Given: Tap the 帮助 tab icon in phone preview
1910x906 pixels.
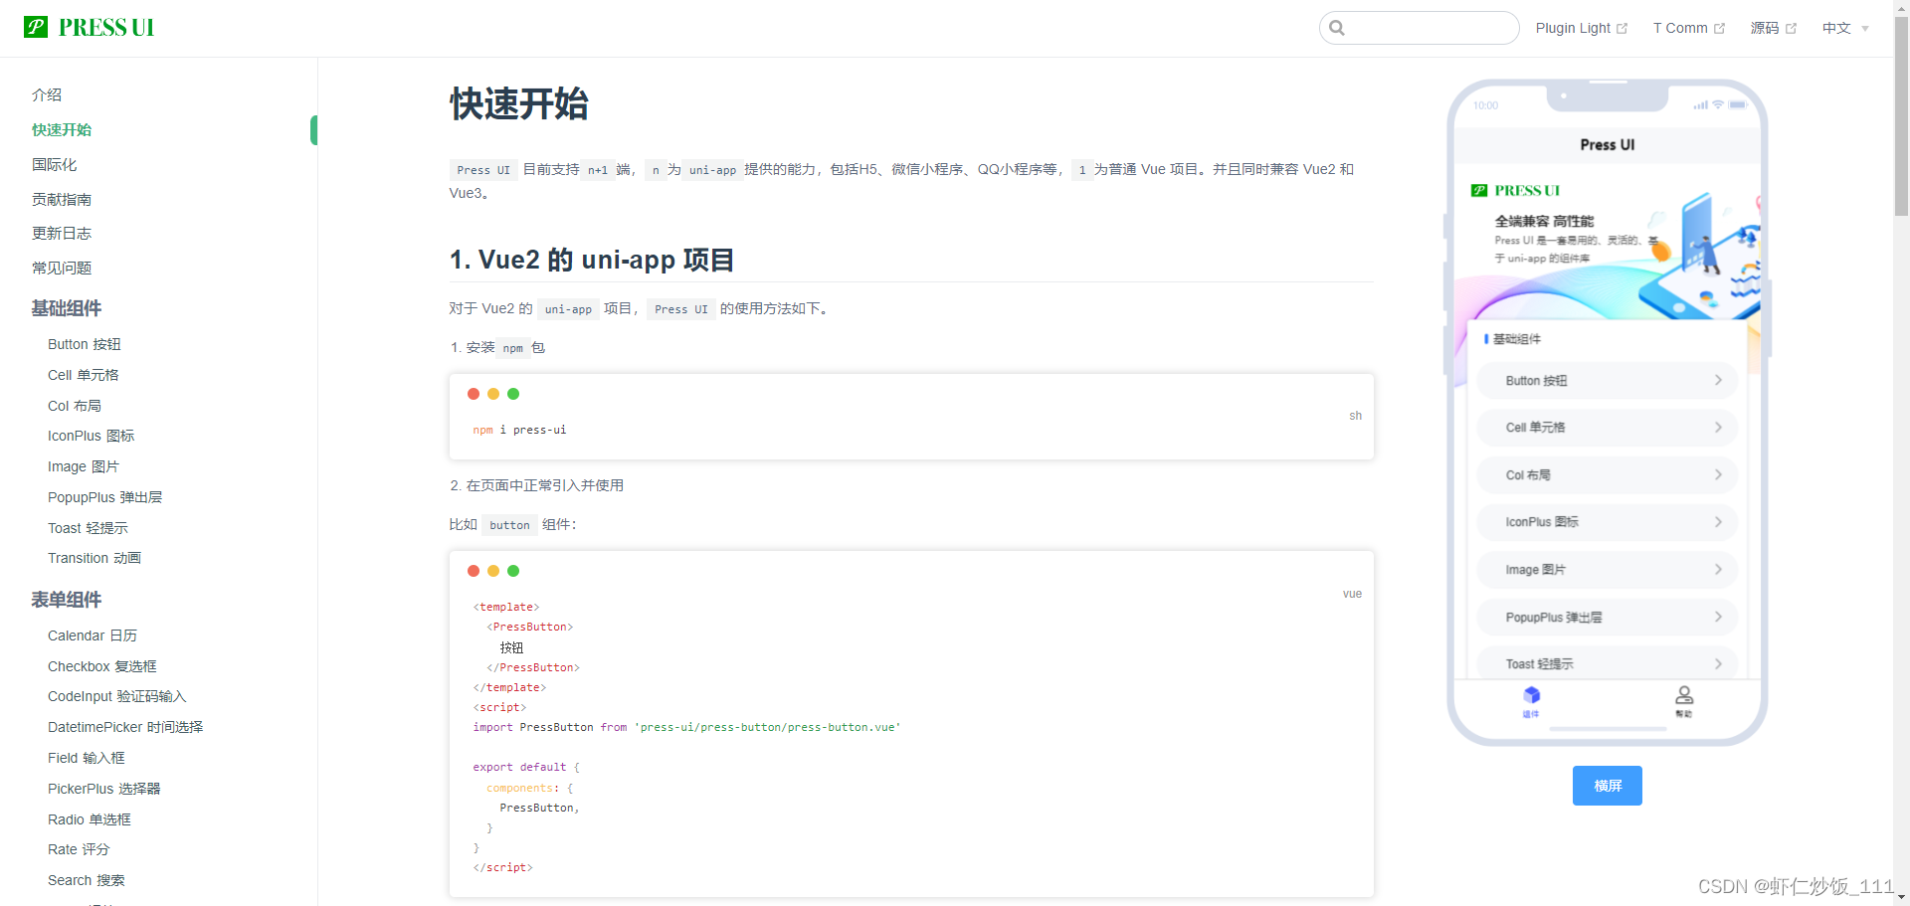Looking at the screenshot, I should pyautogui.click(x=1684, y=695).
